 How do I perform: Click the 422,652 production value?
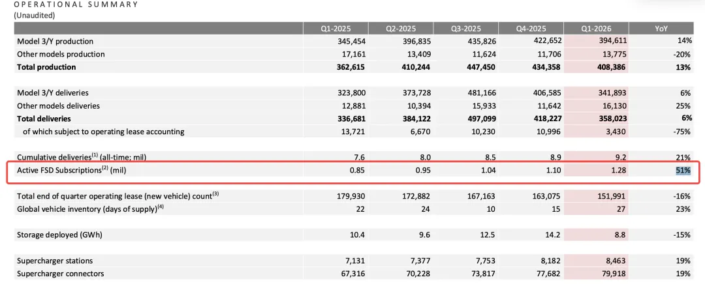[x=547, y=41]
